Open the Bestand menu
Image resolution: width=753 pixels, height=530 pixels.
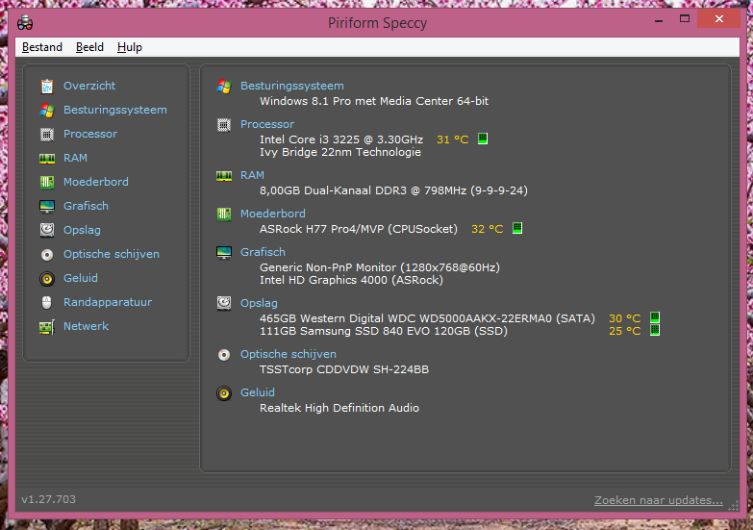click(x=42, y=47)
